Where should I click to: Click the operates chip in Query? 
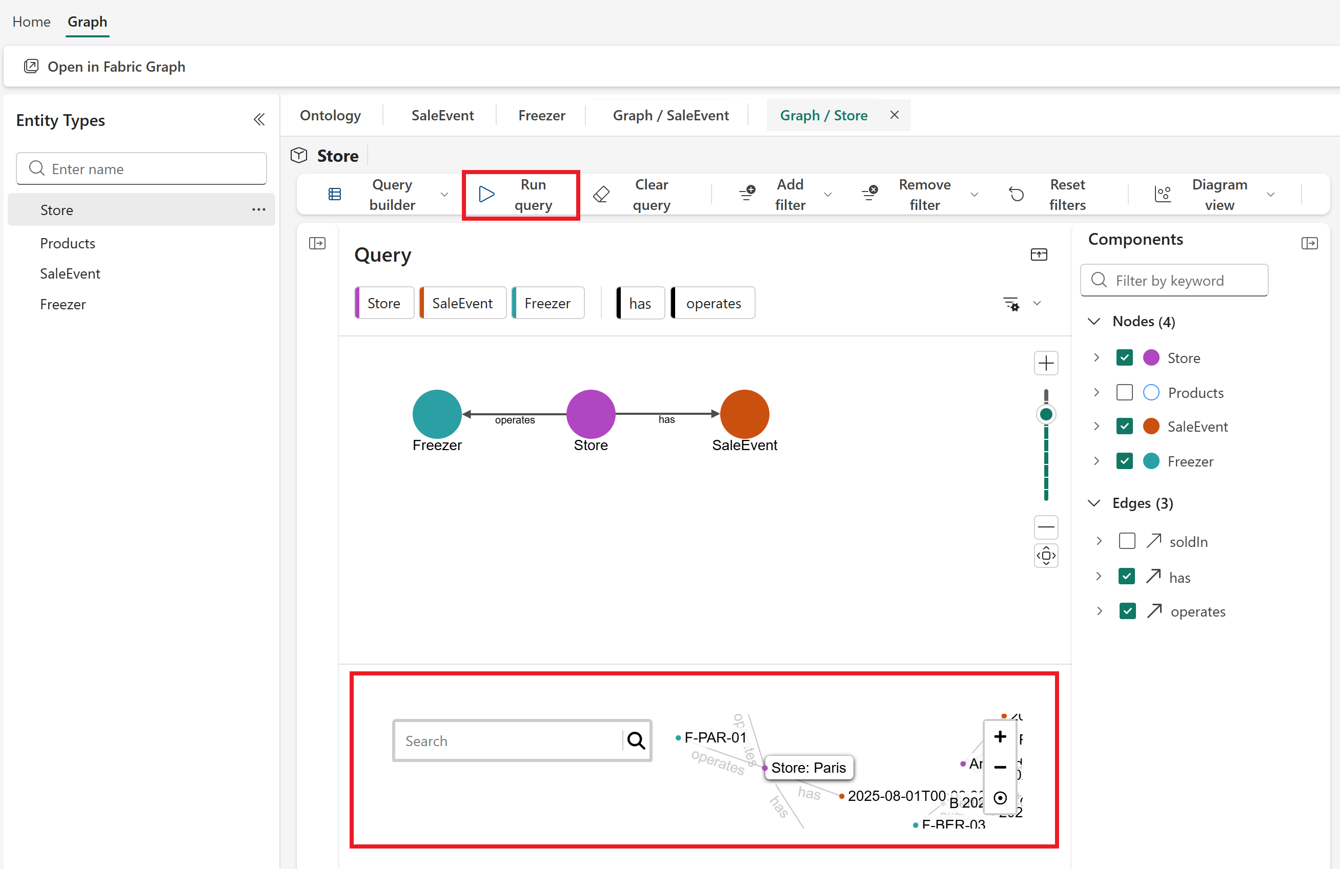point(713,303)
